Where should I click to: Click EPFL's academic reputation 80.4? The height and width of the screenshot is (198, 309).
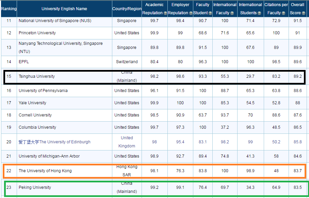pyautogui.click(x=154, y=62)
